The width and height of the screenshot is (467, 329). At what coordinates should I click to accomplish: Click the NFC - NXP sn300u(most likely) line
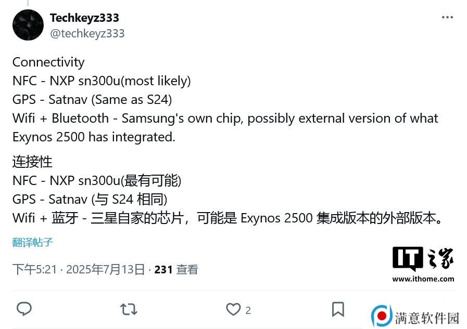(x=102, y=81)
